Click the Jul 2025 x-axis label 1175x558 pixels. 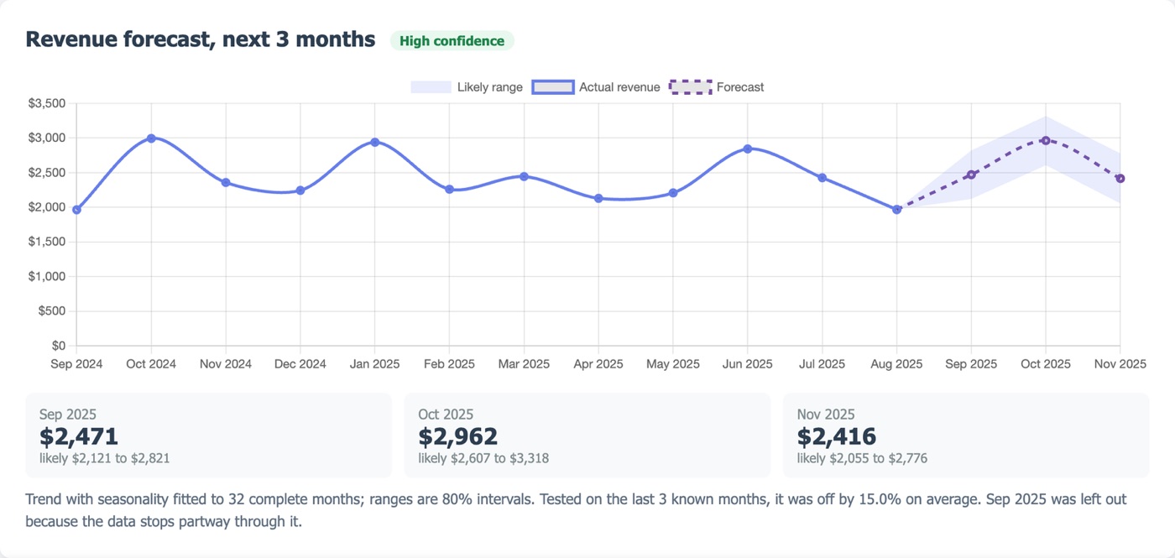822,364
